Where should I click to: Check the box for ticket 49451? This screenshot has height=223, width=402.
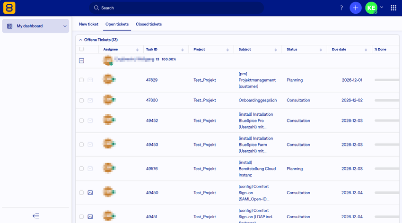coord(81,216)
